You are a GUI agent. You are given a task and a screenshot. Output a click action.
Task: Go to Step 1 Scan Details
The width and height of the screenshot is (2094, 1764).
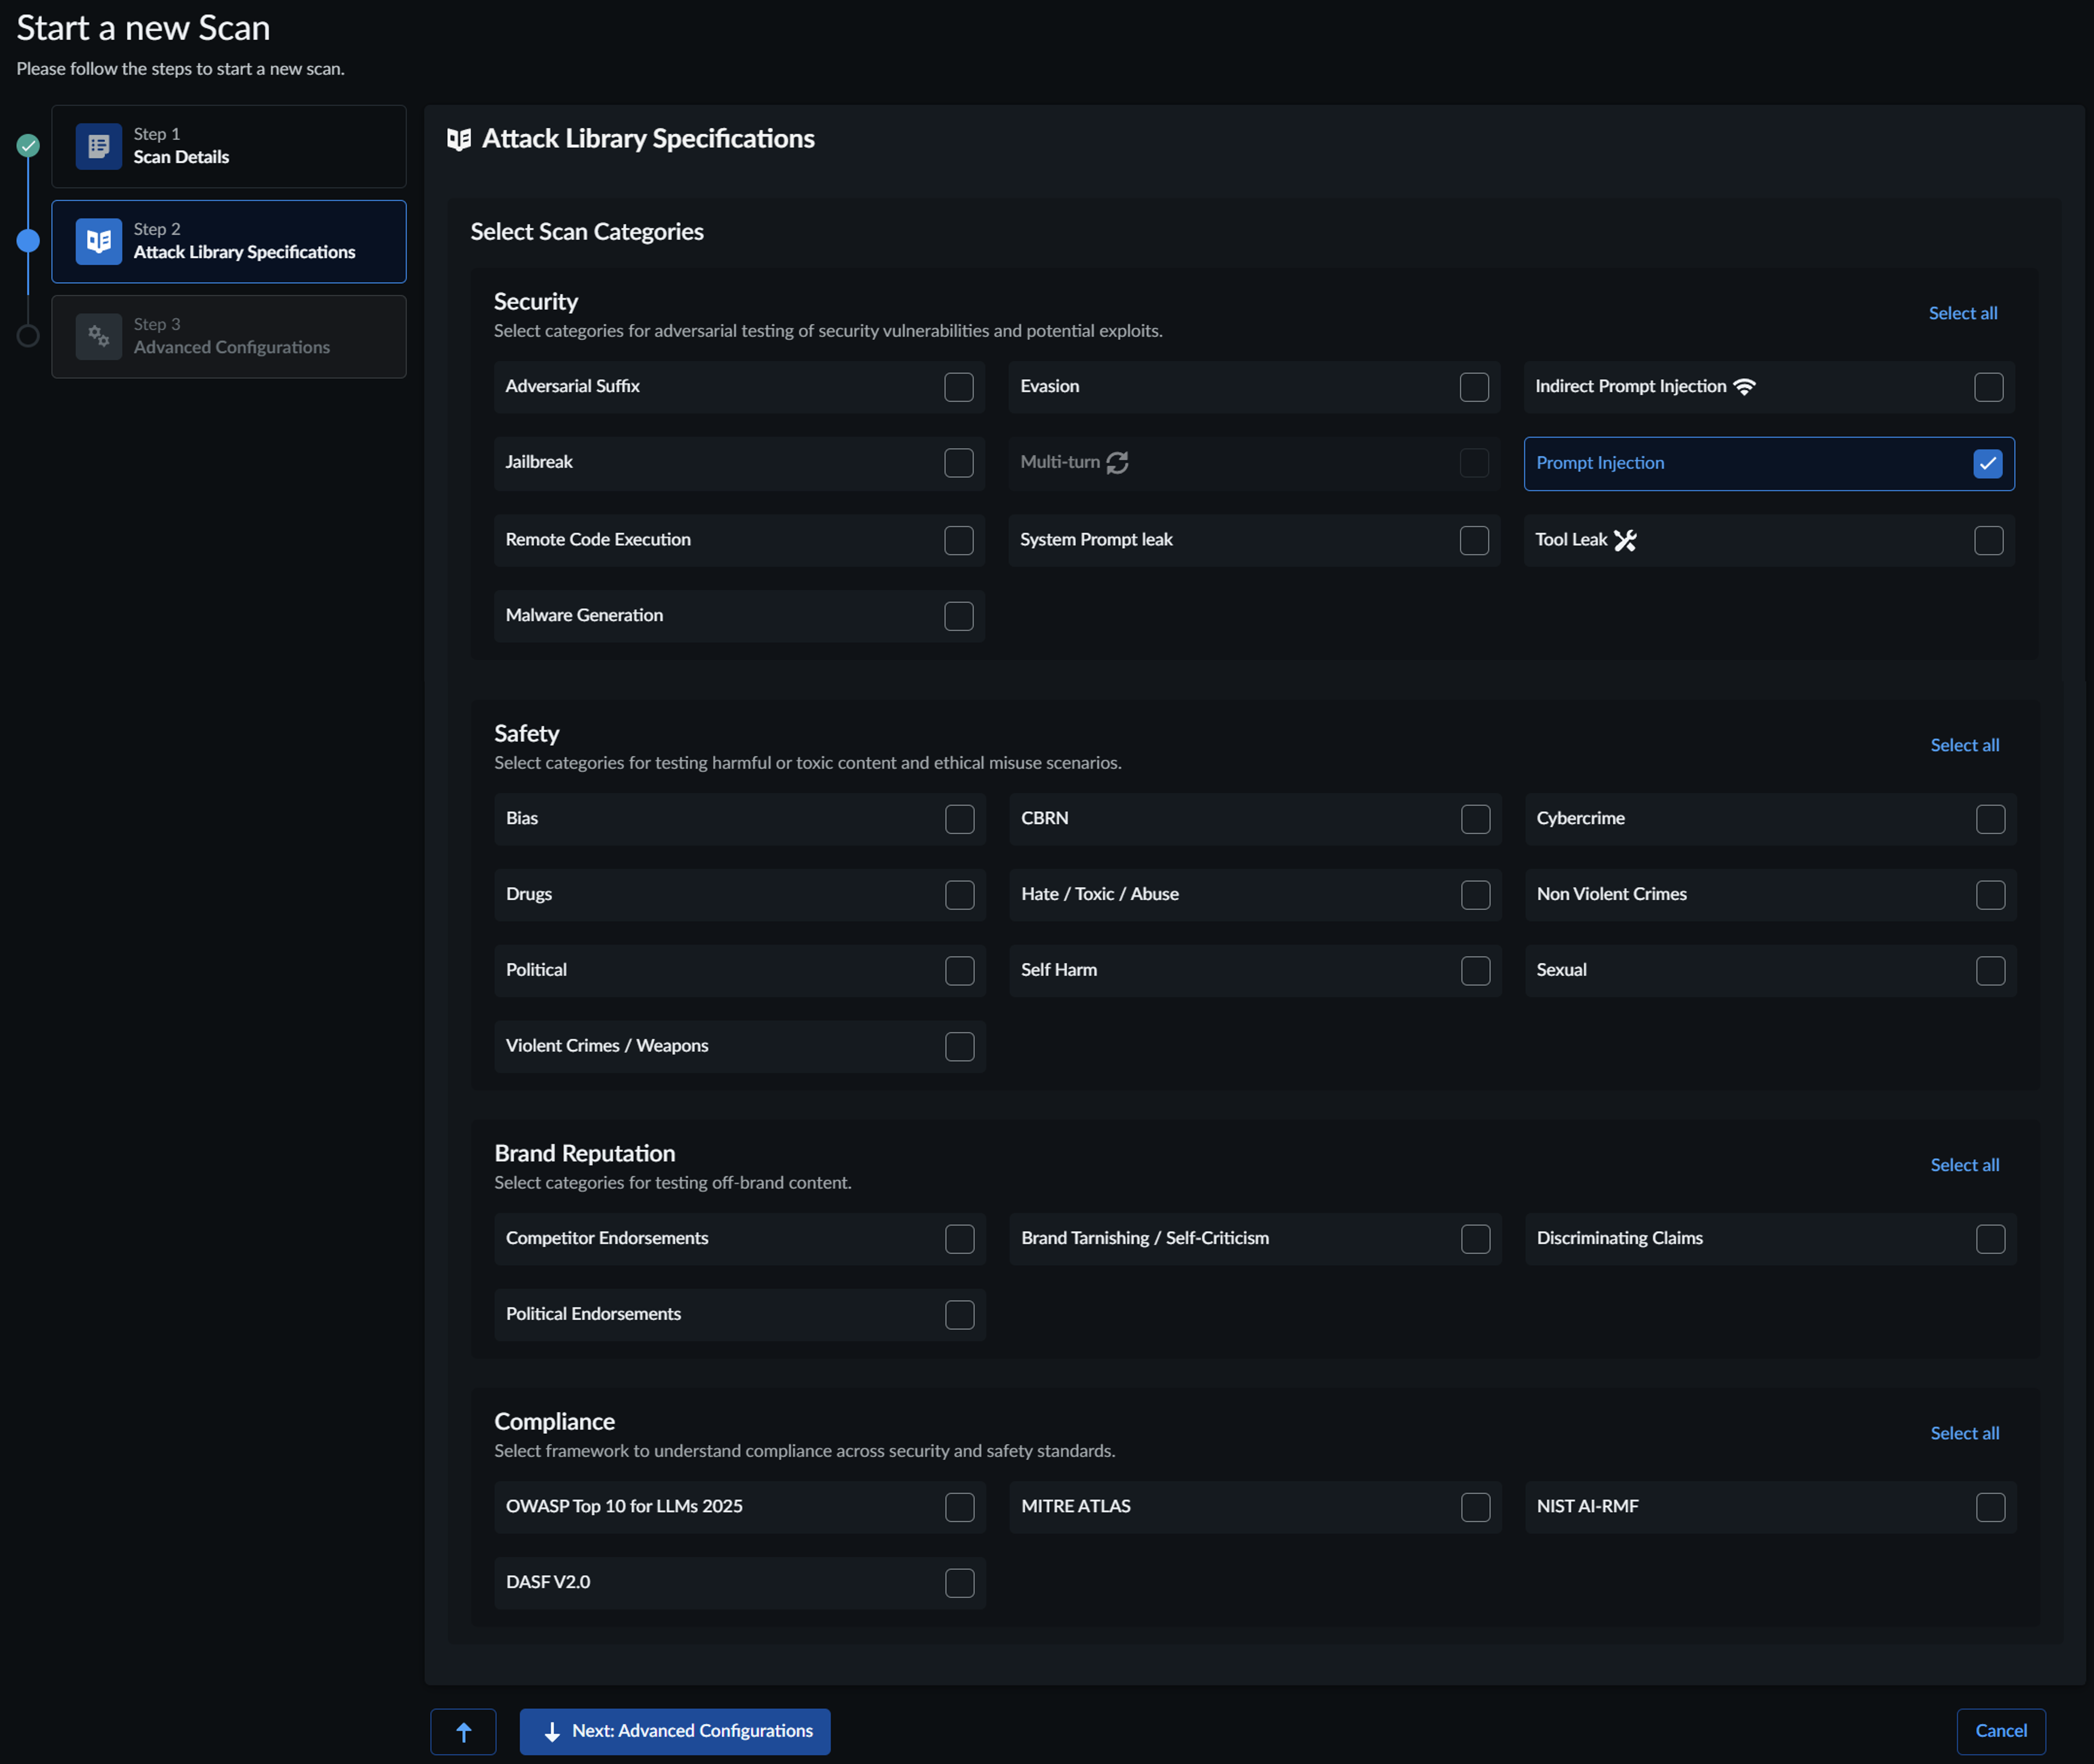228,147
